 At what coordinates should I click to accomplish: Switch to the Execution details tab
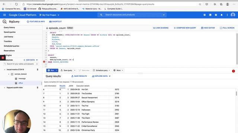tap(83, 86)
